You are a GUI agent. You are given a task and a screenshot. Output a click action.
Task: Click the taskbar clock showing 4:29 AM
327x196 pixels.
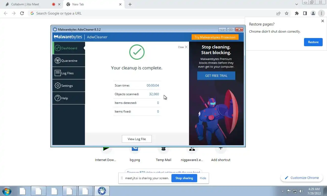(x=314, y=191)
